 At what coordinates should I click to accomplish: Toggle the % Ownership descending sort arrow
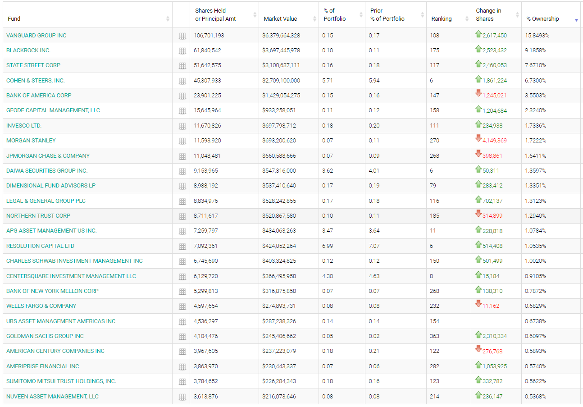point(576,20)
